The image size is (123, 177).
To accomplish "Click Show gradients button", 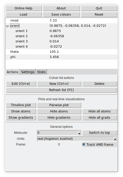I will [21, 118].
